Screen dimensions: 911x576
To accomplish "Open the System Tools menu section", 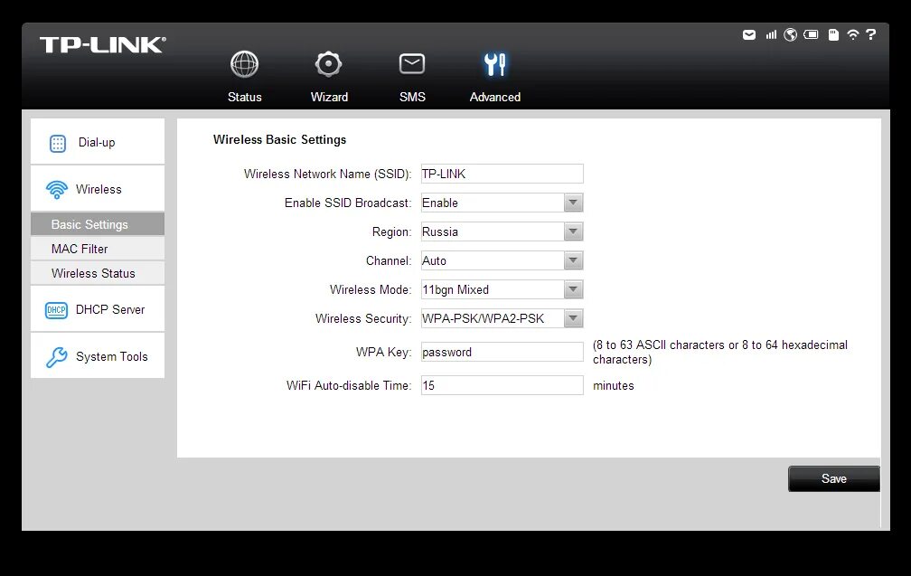I will coord(98,356).
